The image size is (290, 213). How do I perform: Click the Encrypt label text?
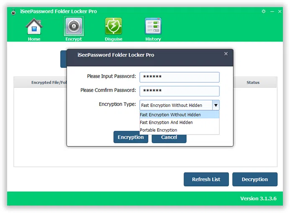pos(74,39)
